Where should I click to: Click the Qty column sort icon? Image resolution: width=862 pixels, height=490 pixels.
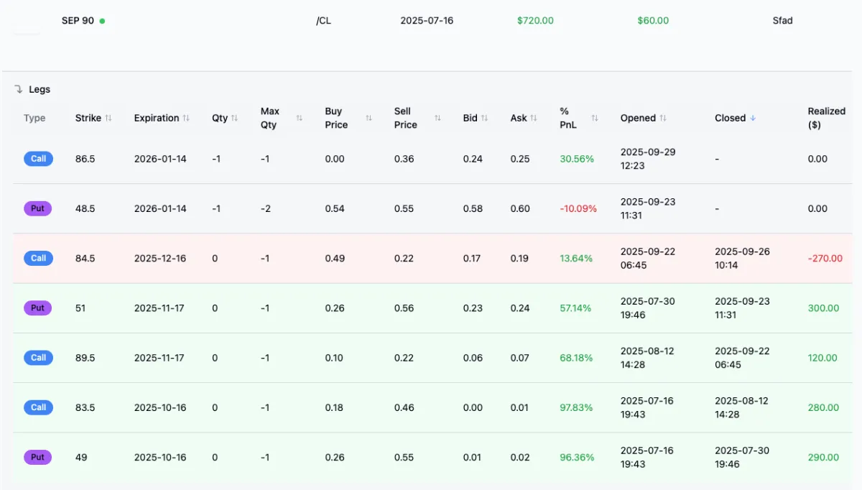click(x=234, y=118)
